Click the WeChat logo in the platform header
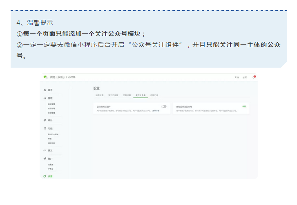The height and width of the screenshot is (205, 297). click(45, 77)
